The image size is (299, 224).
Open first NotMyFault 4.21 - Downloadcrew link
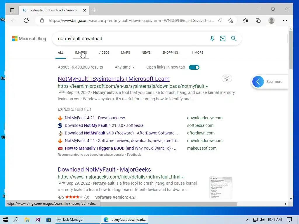click(x=95, y=118)
